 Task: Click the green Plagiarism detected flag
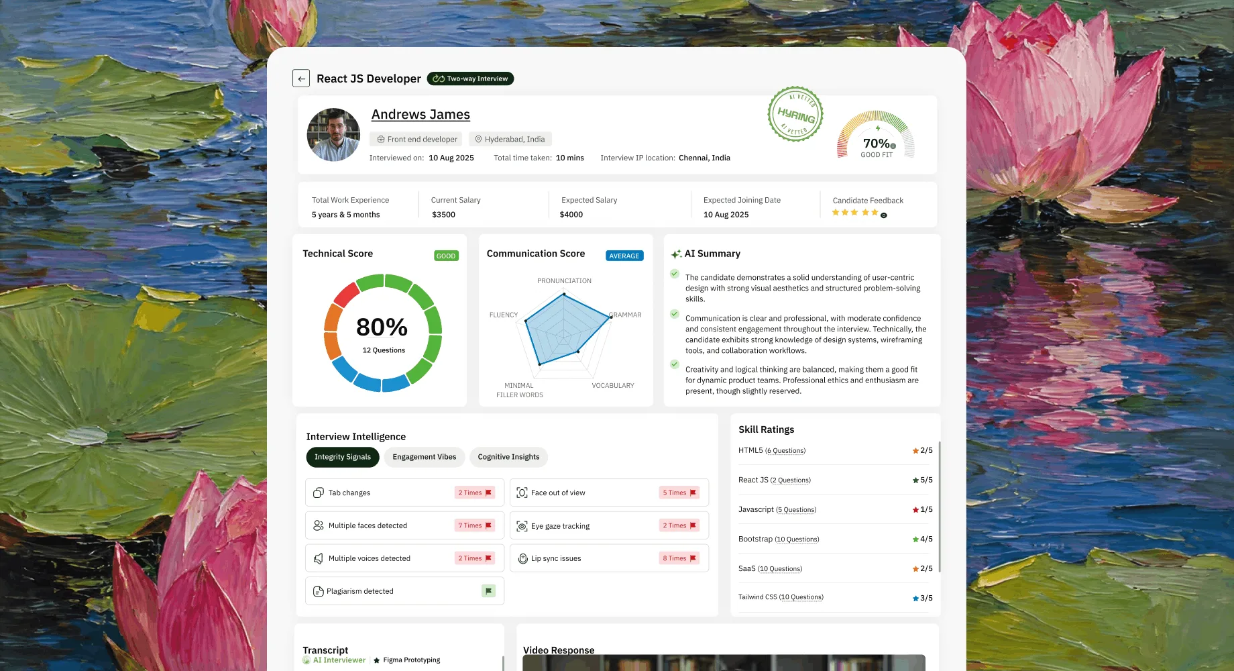click(x=489, y=591)
